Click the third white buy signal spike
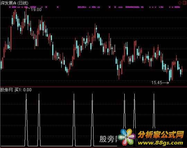Screen dimensions: 187x148 pyautogui.click(x=74, y=120)
